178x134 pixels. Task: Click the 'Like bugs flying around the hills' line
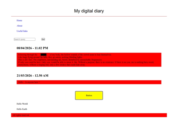point(50,57)
